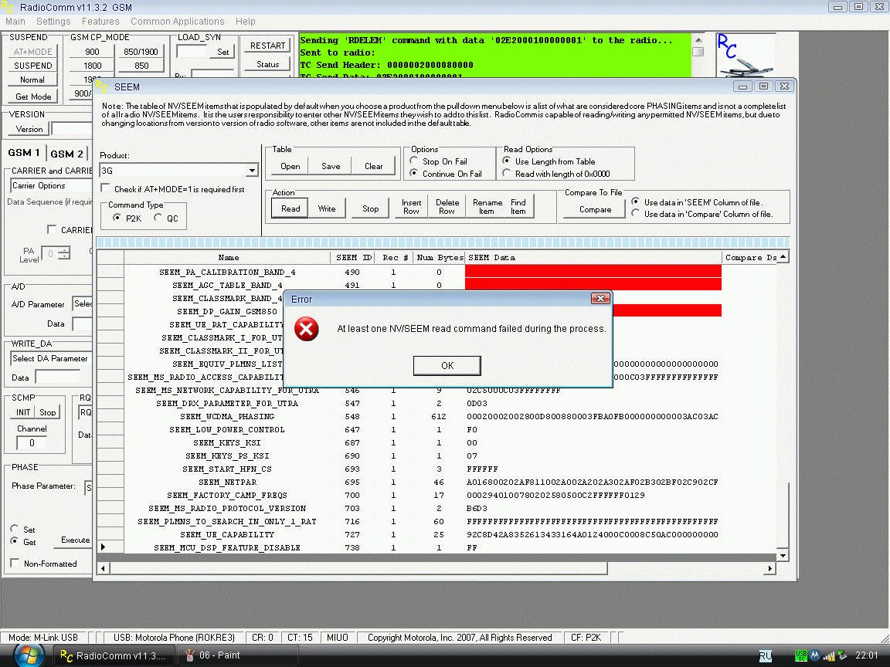The height and width of the screenshot is (667, 890).
Task: Click the Delete Row button
Action: (x=447, y=206)
